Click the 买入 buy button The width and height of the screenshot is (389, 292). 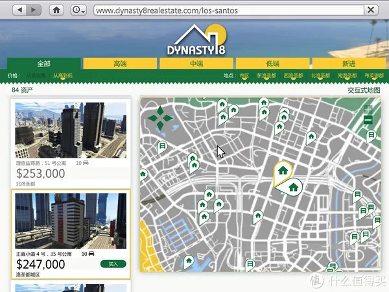[x=113, y=264]
